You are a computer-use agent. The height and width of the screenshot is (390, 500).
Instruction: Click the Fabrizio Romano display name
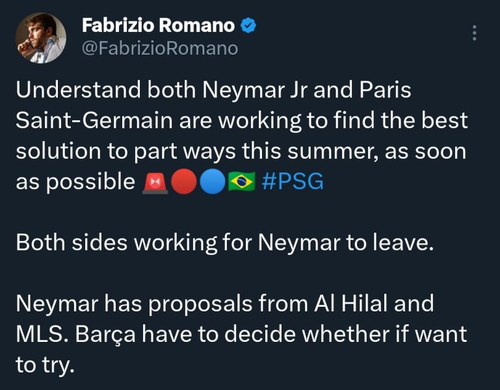coord(158,26)
